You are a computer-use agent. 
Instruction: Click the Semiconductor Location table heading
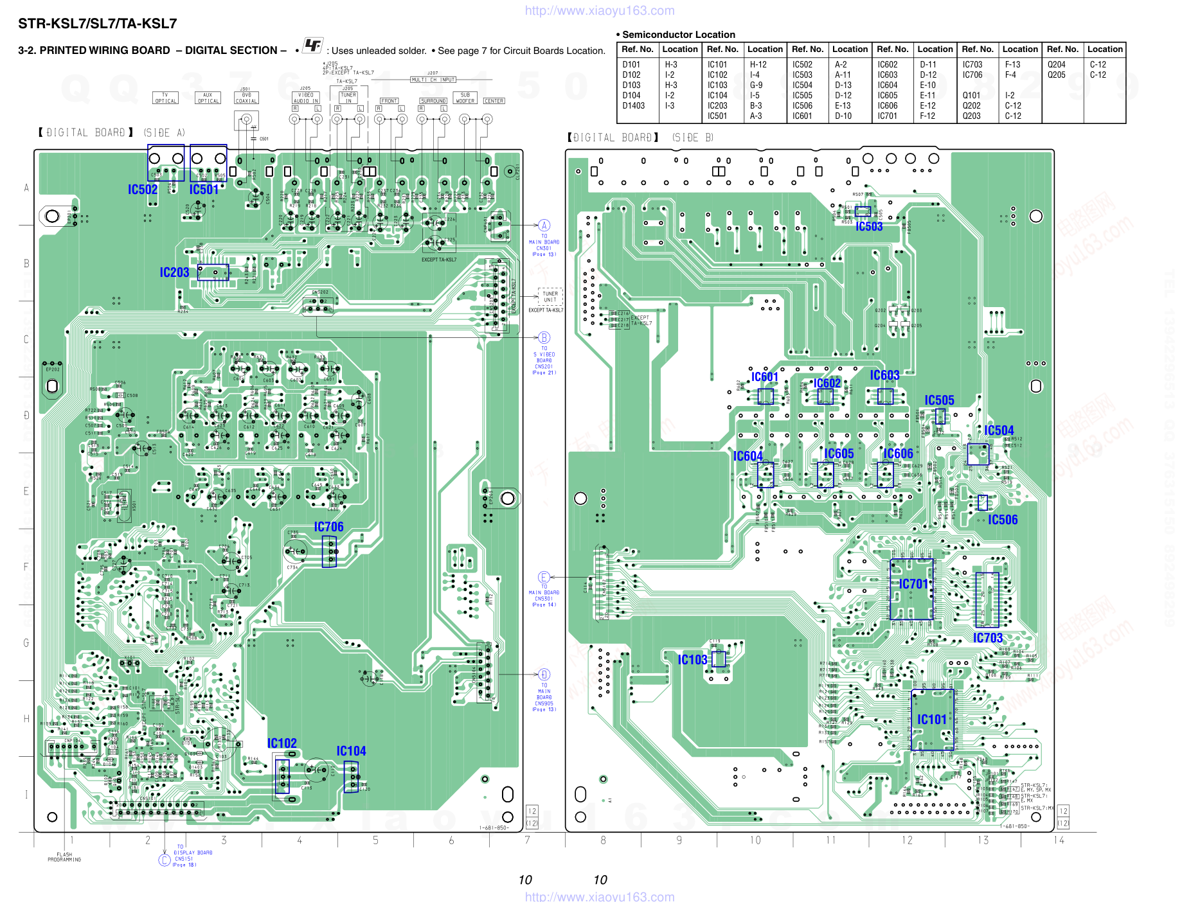[x=678, y=35]
